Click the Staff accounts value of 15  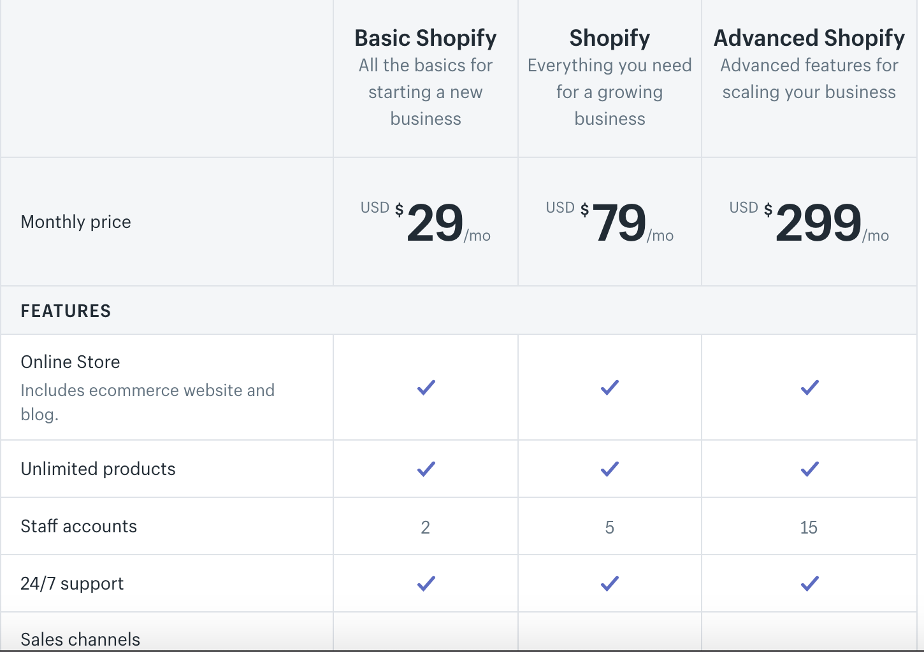(809, 527)
